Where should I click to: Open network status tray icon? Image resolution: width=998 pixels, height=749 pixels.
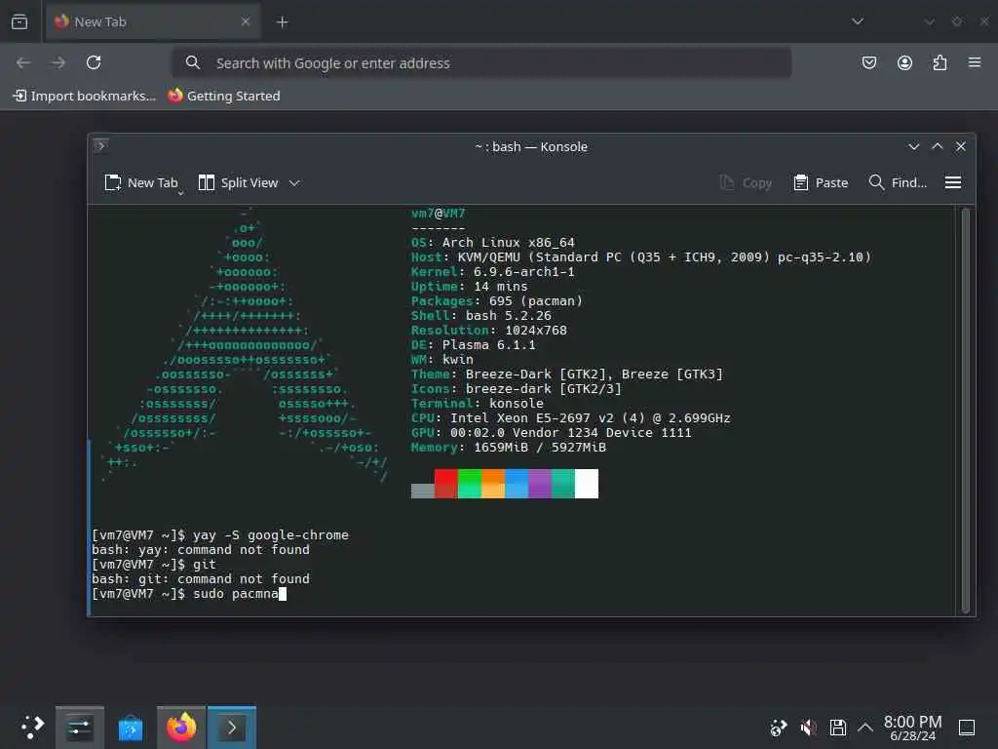tap(779, 728)
